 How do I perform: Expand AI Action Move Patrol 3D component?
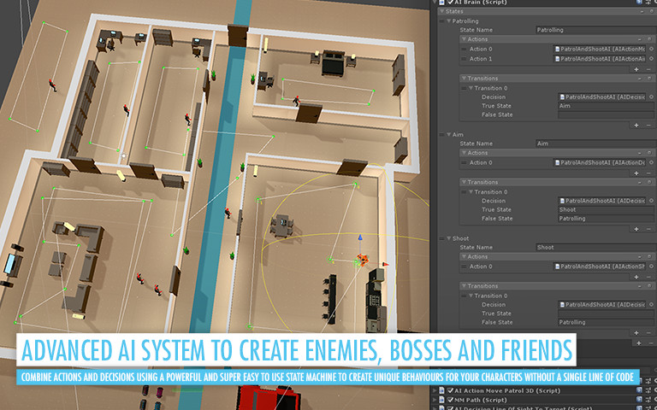point(435,390)
